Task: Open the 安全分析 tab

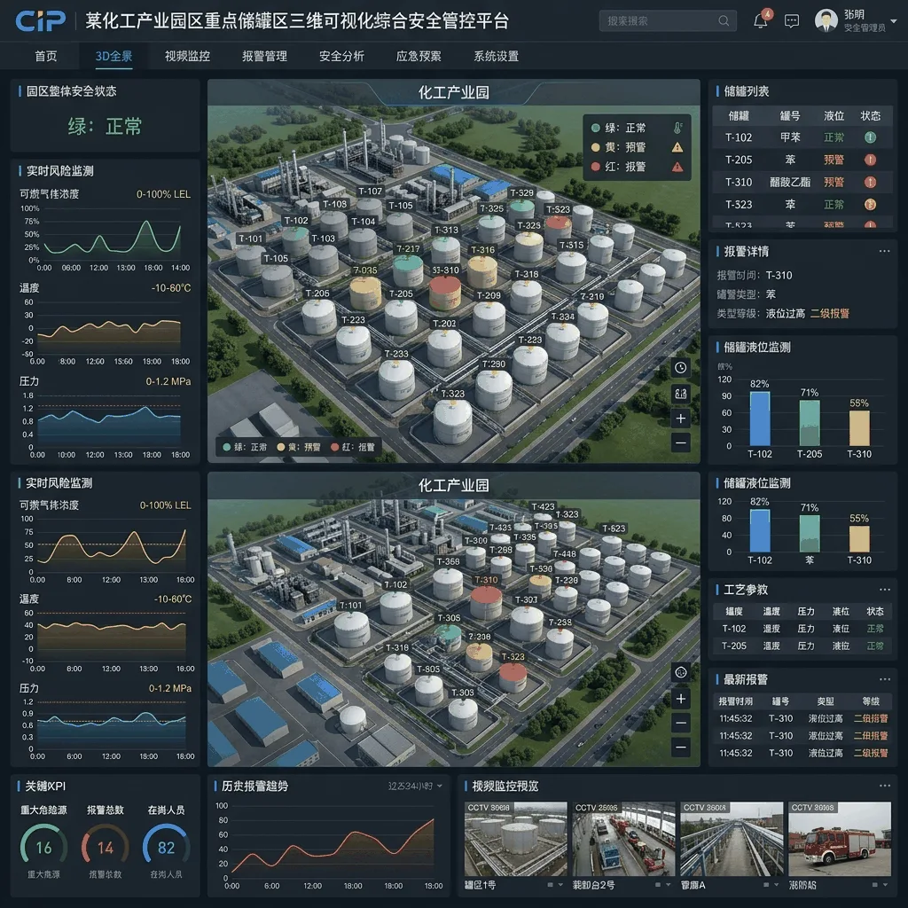Action: coord(341,56)
